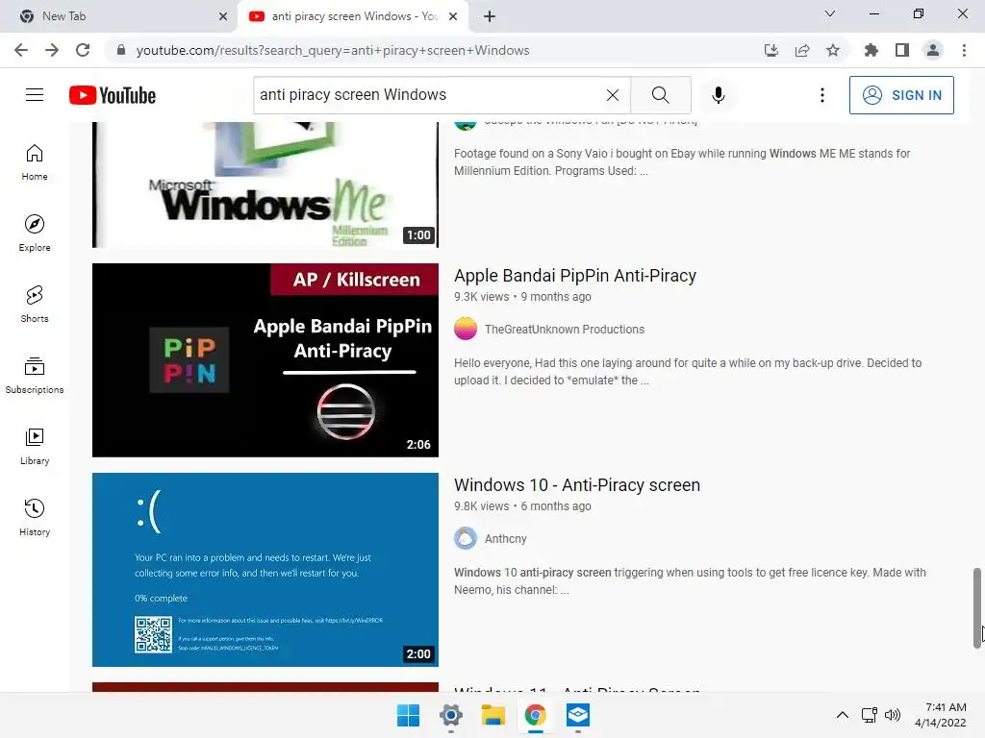Open Home in the sidebar
985x738 pixels.
(x=35, y=162)
